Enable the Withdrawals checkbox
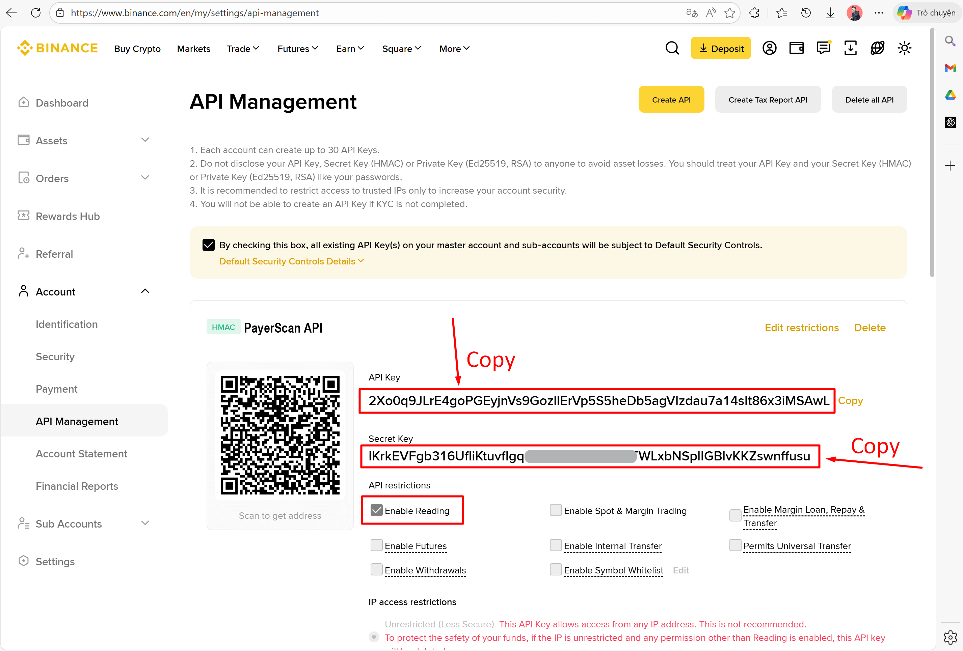 tap(376, 569)
